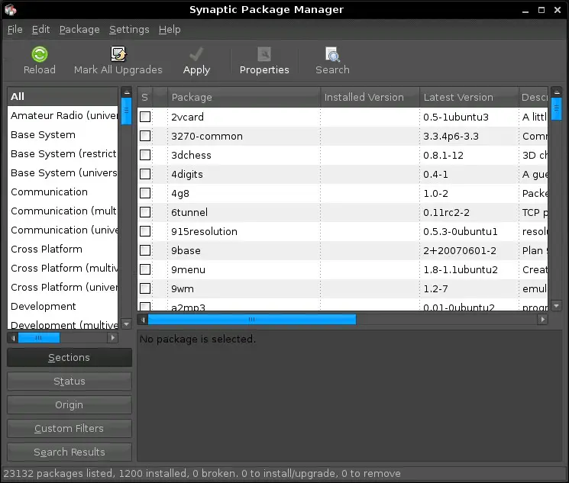Toggle the status checkbox for 9base

[145, 250]
